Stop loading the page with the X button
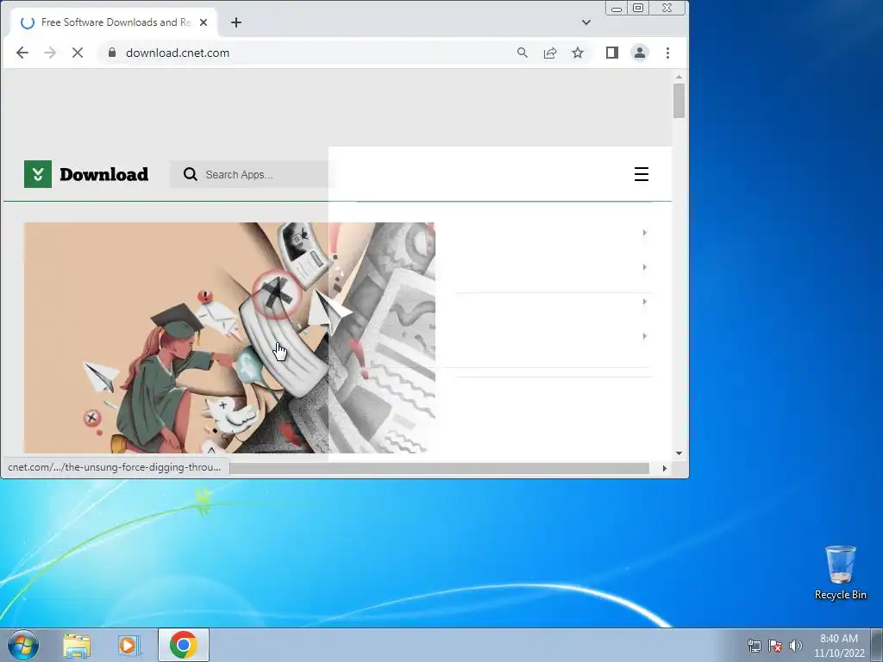 pyautogui.click(x=78, y=53)
